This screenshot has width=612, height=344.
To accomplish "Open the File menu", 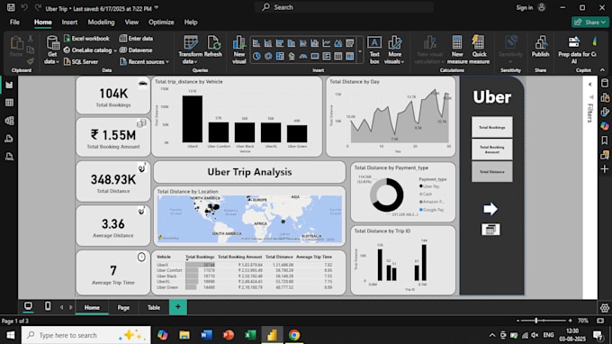I will (x=14, y=23).
